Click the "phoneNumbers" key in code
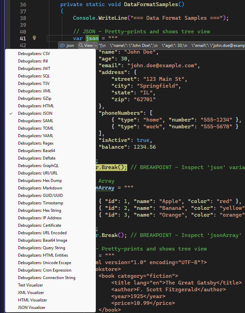The height and width of the screenshot is (313, 245). (121, 113)
